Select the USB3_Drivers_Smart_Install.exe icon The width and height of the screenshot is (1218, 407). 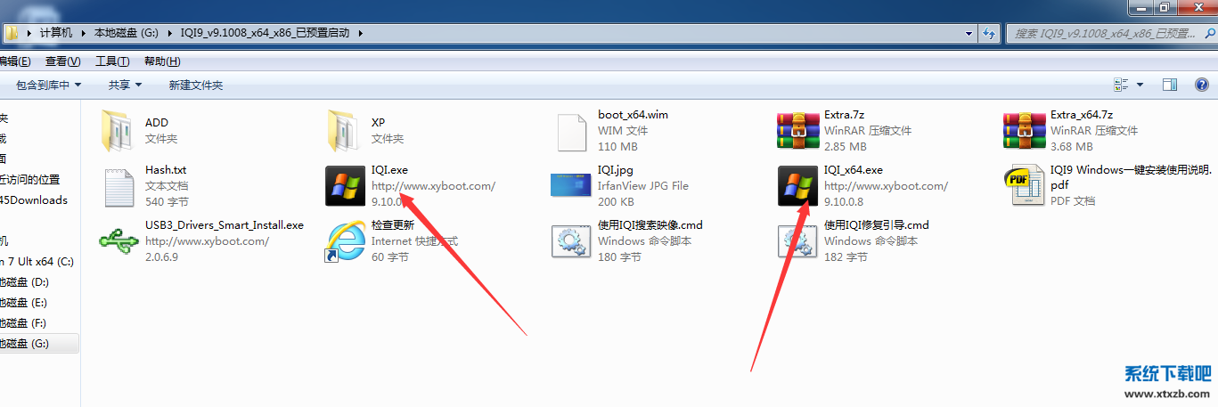[x=119, y=241]
